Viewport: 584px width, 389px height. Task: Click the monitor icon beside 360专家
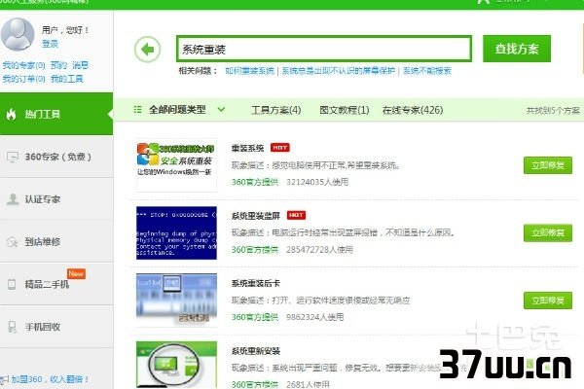click(x=13, y=158)
